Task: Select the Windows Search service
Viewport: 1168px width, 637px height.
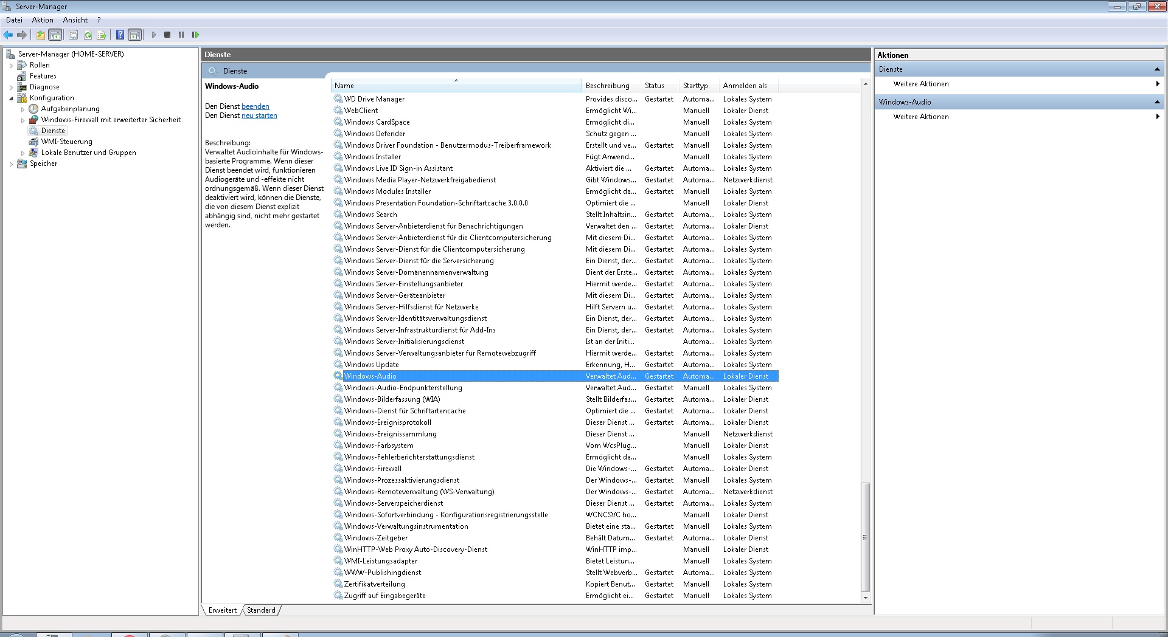Action: 555,215
